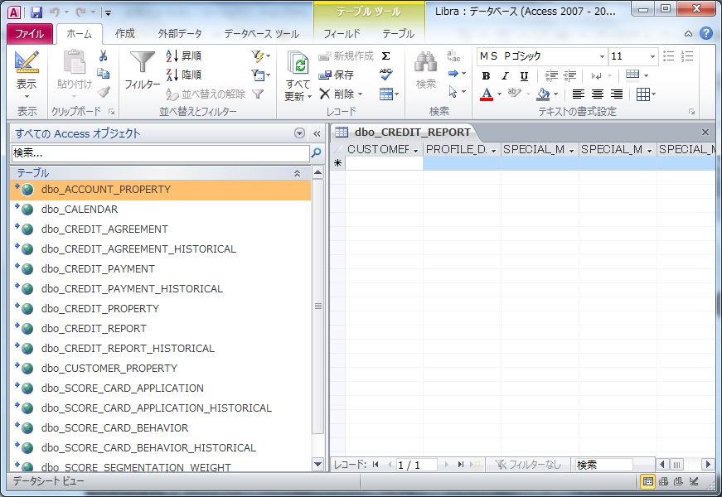Screen dimensions: 722x497
Task: Click the Access help question mark icon
Action: (706, 33)
